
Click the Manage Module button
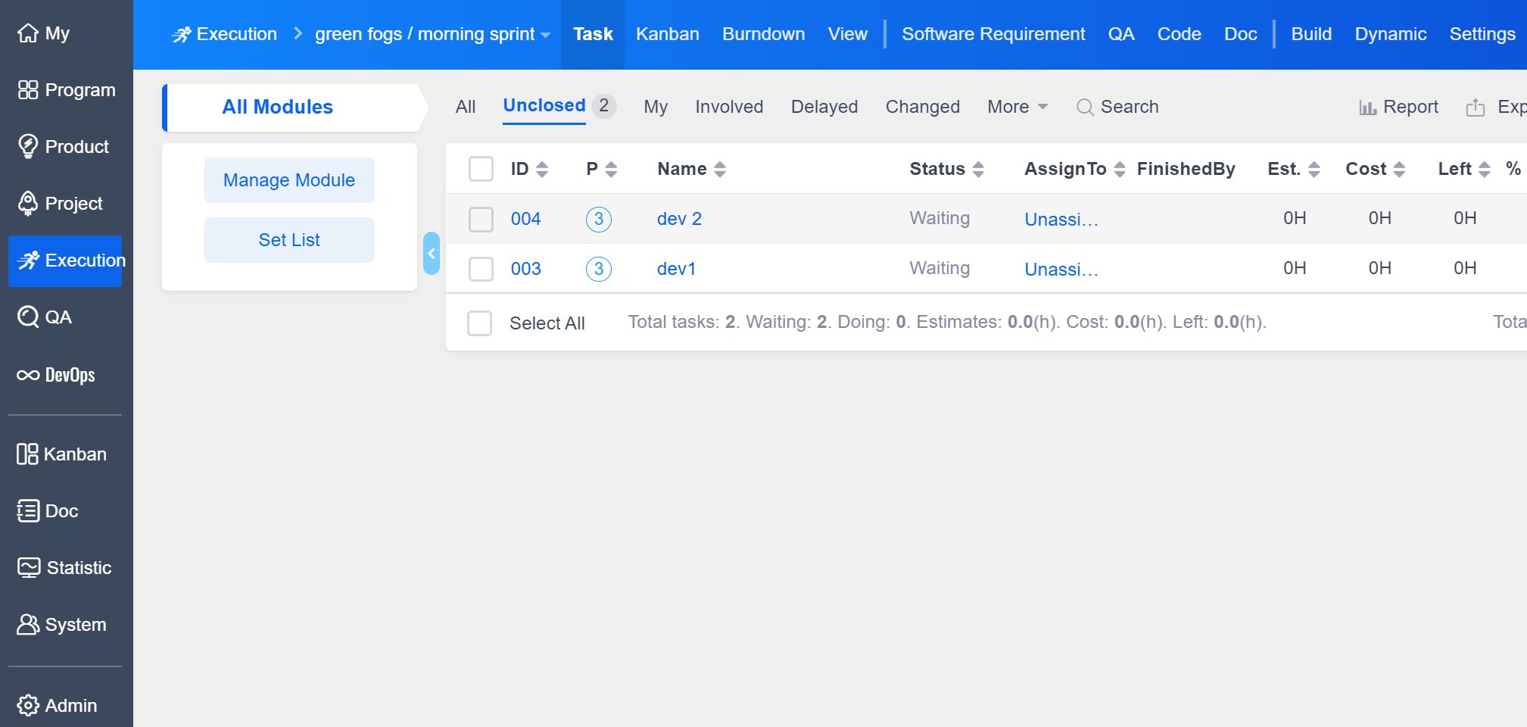tap(289, 180)
